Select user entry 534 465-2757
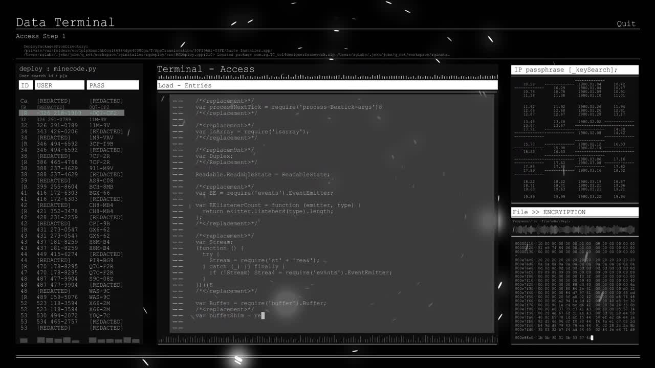The height and width of the screenshot is (368, 655). click(x=57, y=321)
